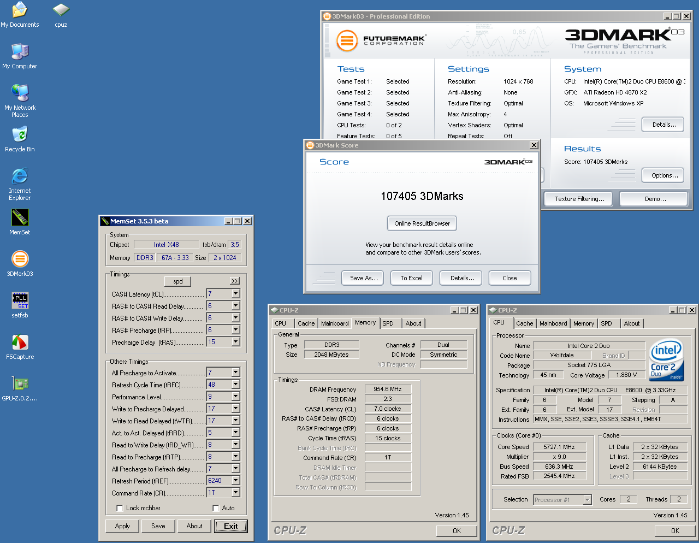The width and height of the screenshot is (699, 543).
Task: Enable the Auto checkbox in MemSet
Action: (x=216, y=508)
